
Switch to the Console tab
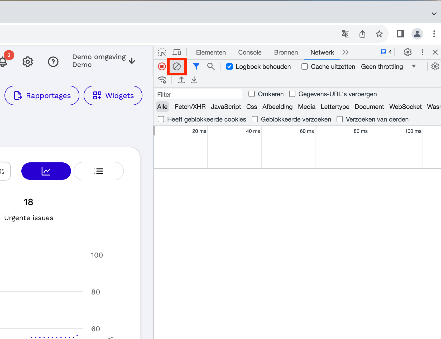point(250,52)
